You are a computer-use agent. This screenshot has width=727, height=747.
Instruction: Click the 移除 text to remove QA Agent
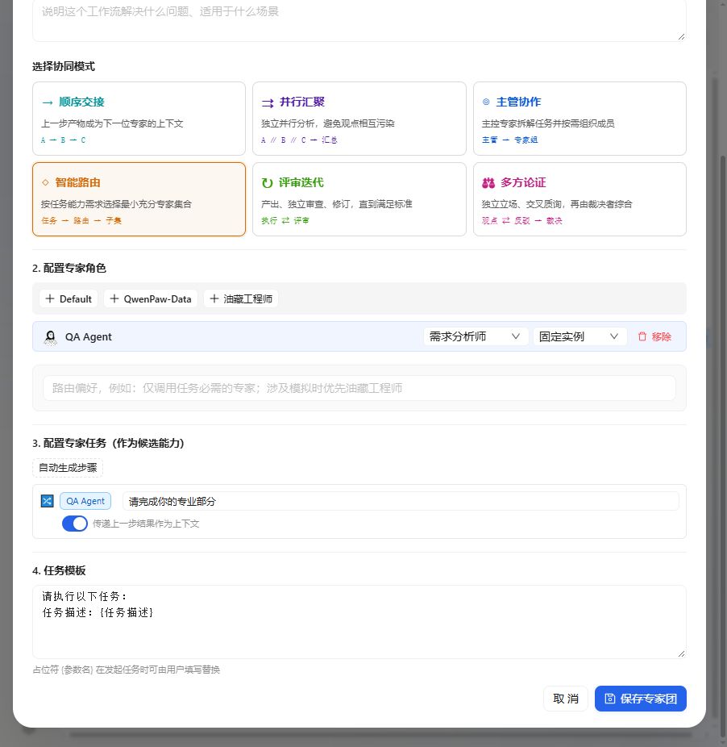point(661,337)
